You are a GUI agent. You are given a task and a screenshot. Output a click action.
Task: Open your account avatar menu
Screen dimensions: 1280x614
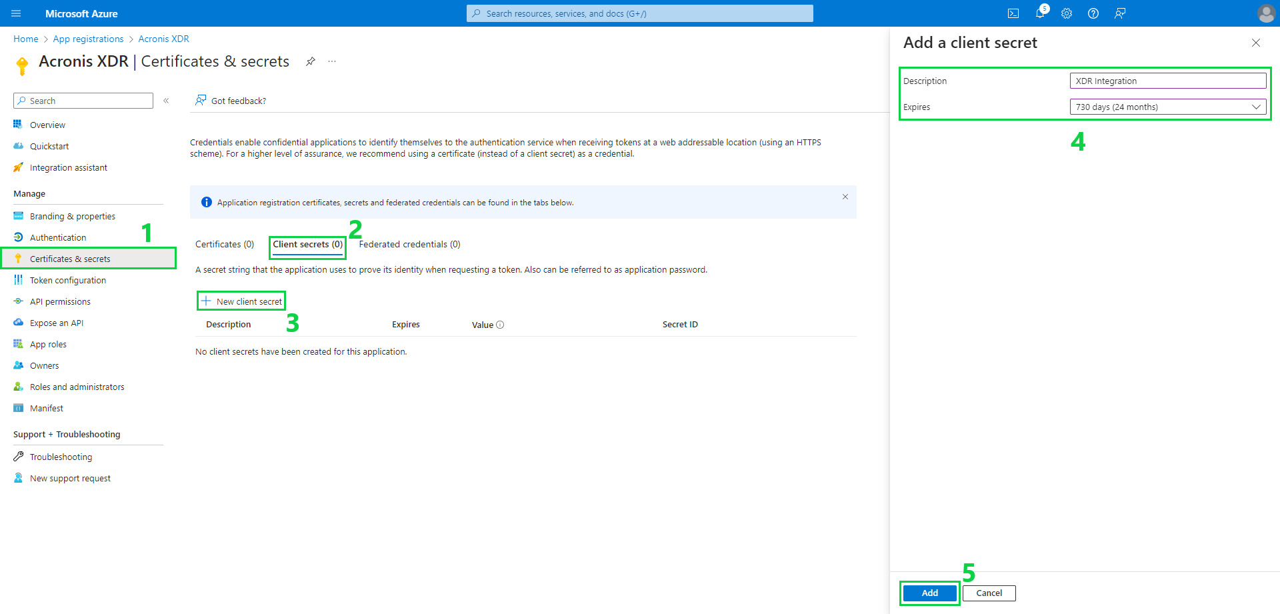(1266, 13)
